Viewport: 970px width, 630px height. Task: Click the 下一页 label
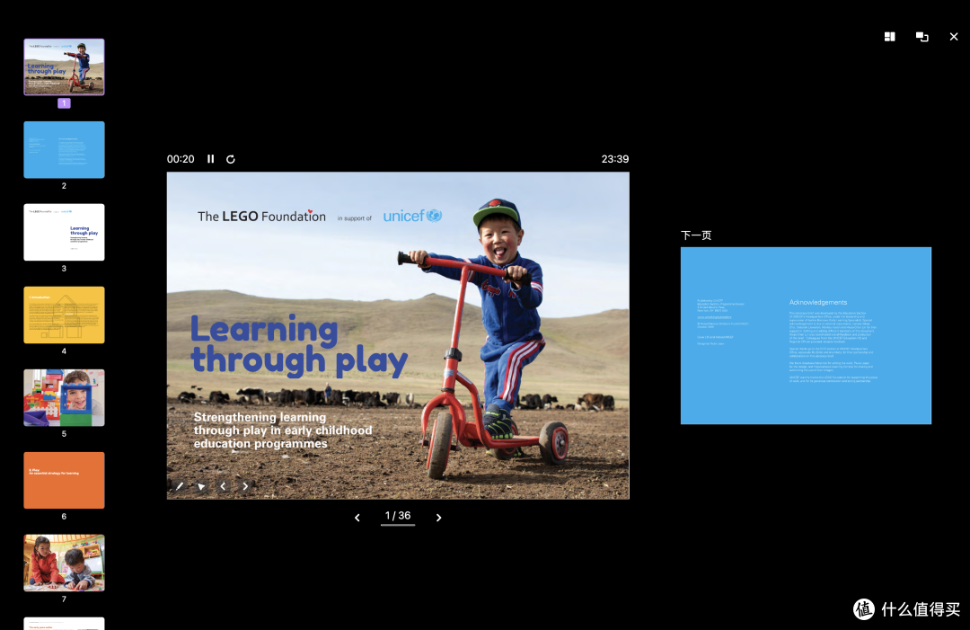697,235
